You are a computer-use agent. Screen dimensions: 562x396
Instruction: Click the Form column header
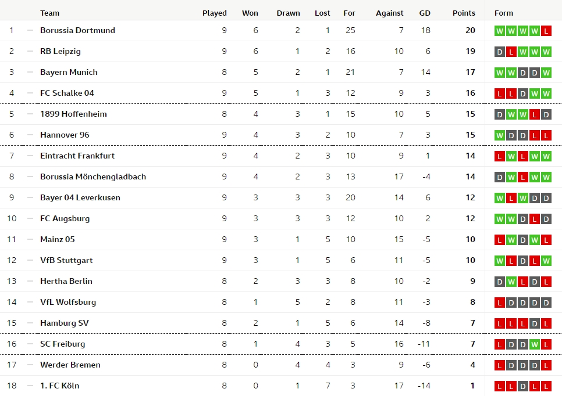pyautogui.click(x=504, y=13)
